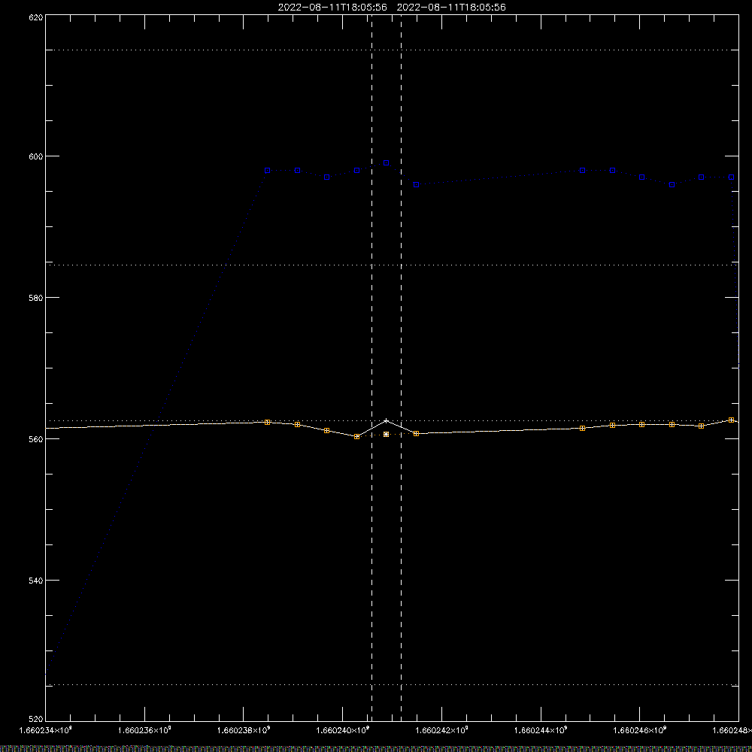
Task: Click the 580 y-axis label
Action: click(x=36, y=297)
